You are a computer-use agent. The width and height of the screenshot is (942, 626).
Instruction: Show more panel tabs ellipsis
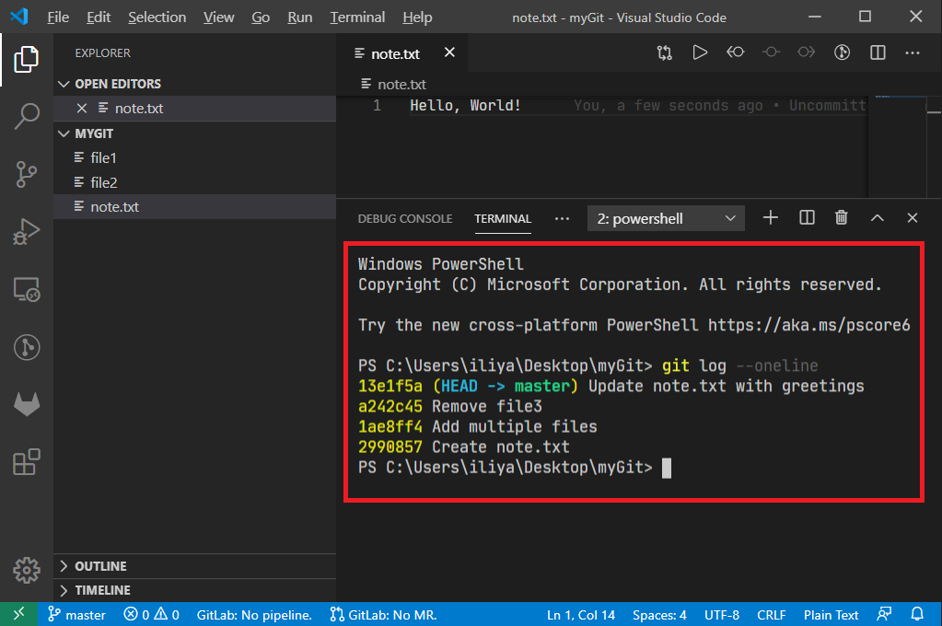click(562, 219)
